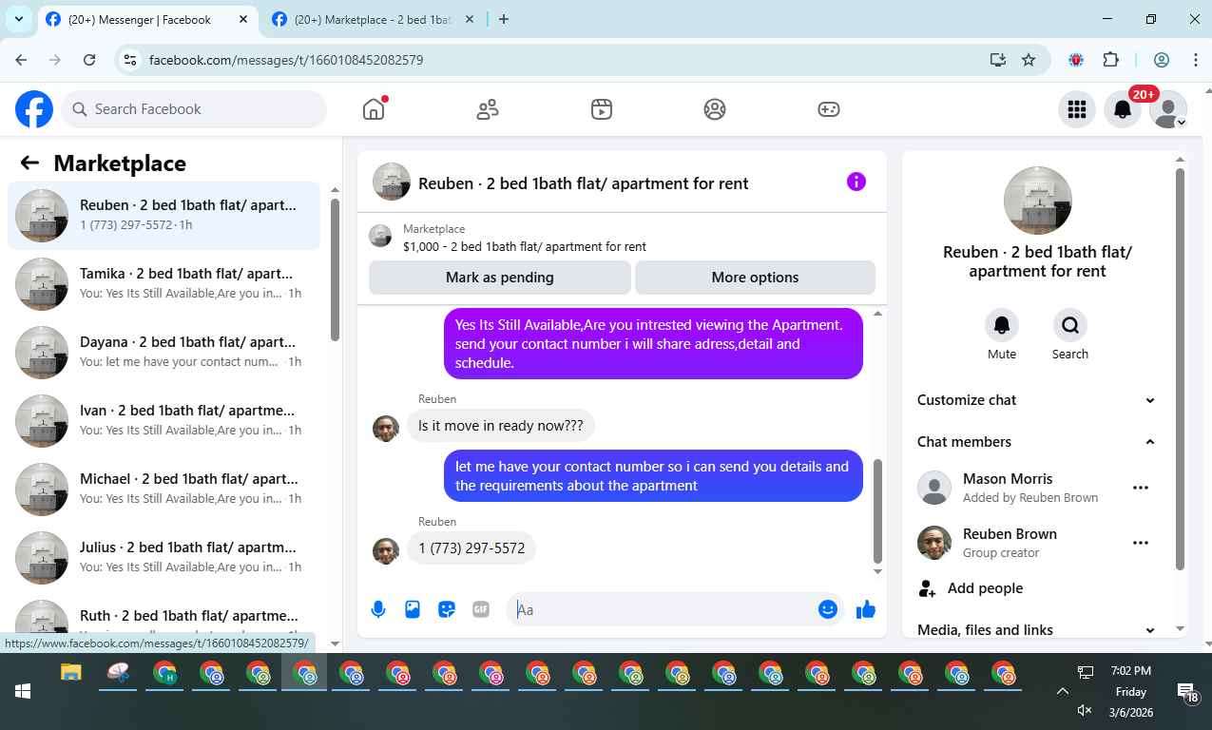Open the Friends icon in the top bar
The height and width of the screenshot is (730, 1212).
click(x=488, y=109)
